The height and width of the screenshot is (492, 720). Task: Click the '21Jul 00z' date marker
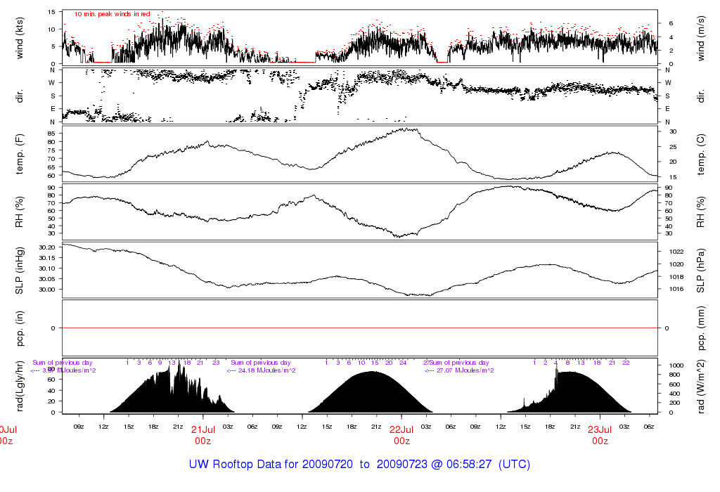pyautogui.click(x=203, y=435)
